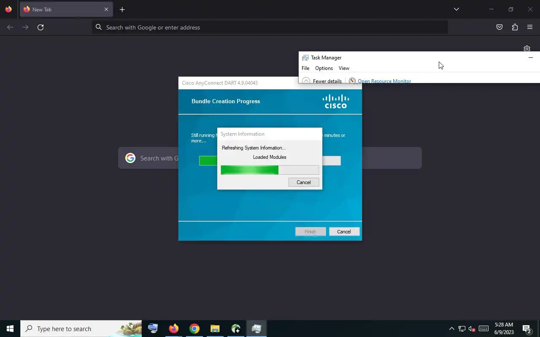The height and width of the screenshot is (337, 540).
Task: Click the System Information green progress bar
Action: pos(270,170)
